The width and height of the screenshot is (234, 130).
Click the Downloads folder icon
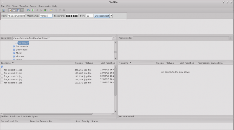(14, 50)
